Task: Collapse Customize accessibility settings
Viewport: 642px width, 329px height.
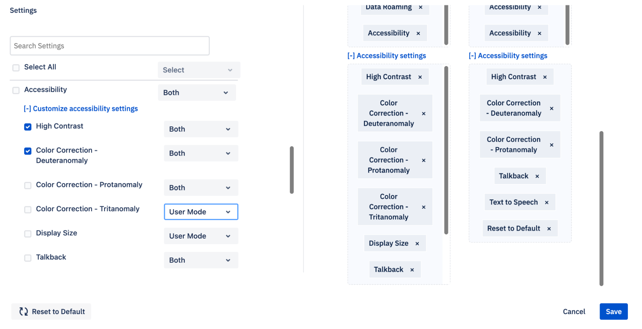Action: tap(81, 108)
